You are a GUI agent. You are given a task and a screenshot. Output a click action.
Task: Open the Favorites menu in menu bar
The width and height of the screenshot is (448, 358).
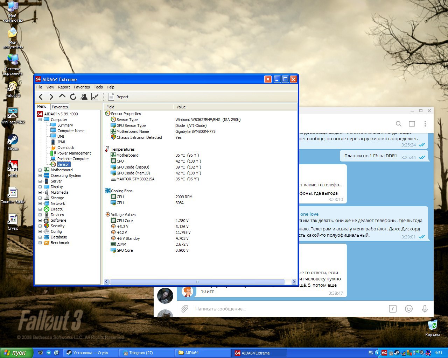click(x=82, y=87)
